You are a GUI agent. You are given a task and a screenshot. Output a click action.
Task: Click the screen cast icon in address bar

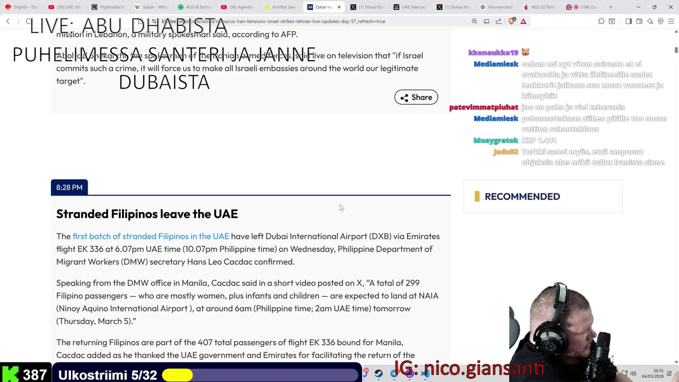486,21
